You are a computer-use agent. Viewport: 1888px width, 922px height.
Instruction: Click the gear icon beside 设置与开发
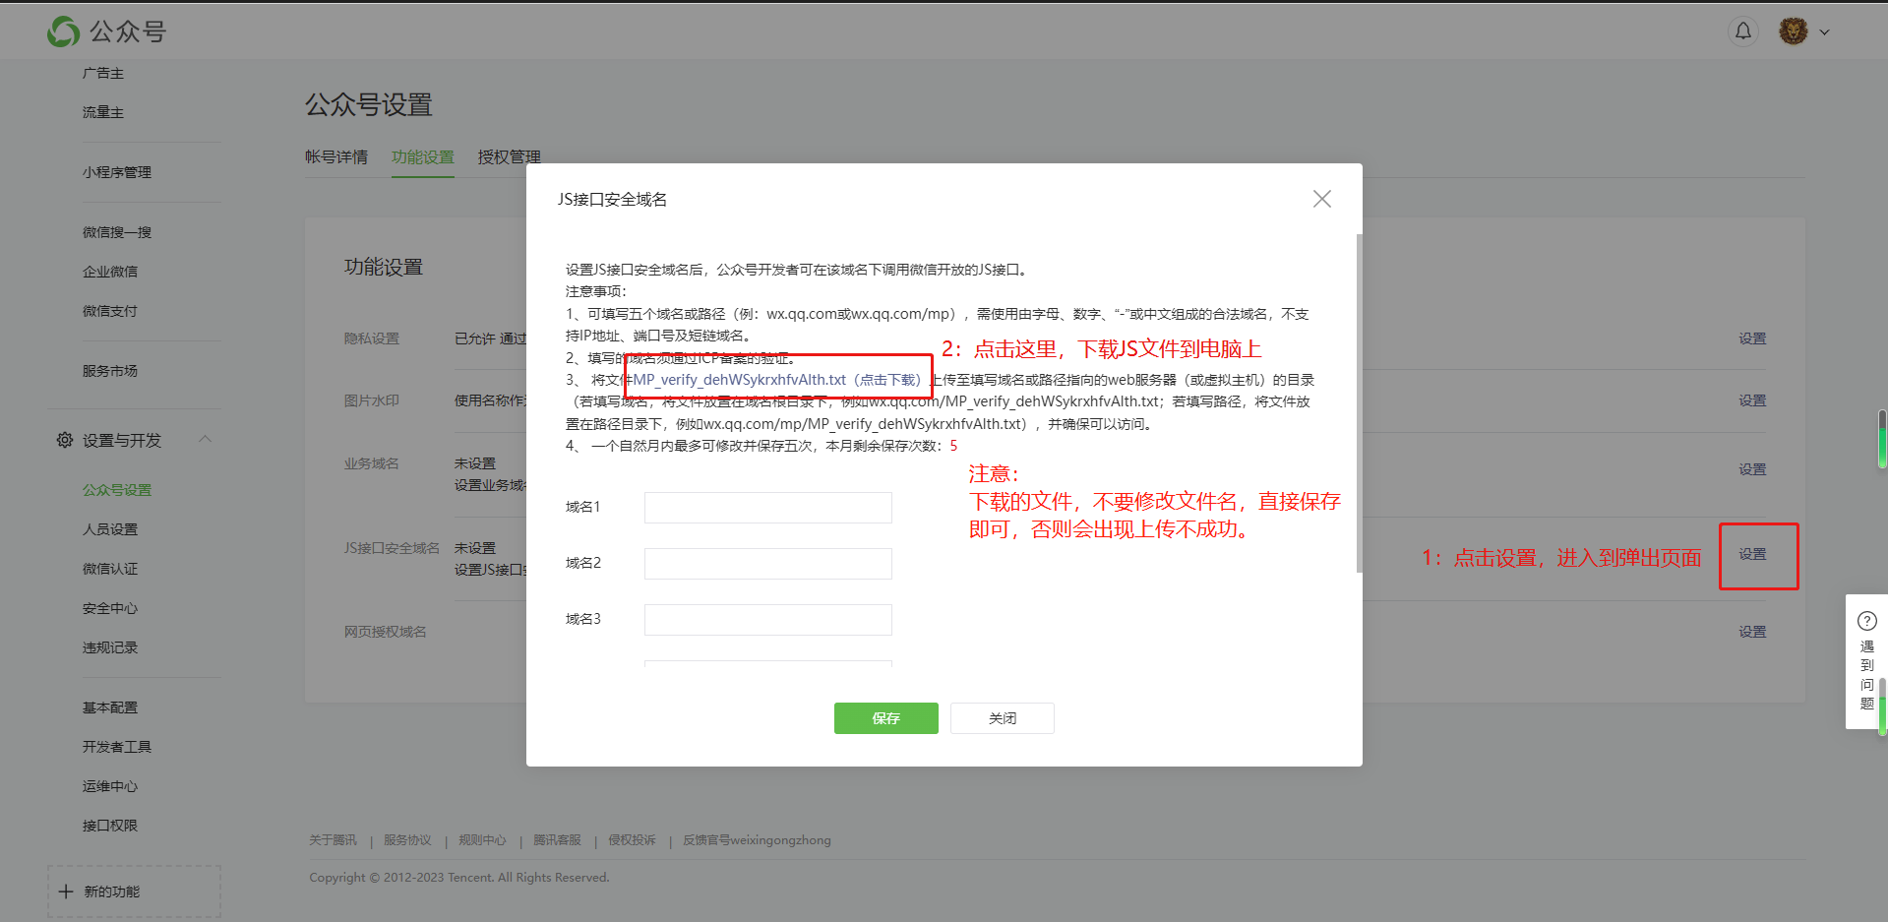coord(65,440)
